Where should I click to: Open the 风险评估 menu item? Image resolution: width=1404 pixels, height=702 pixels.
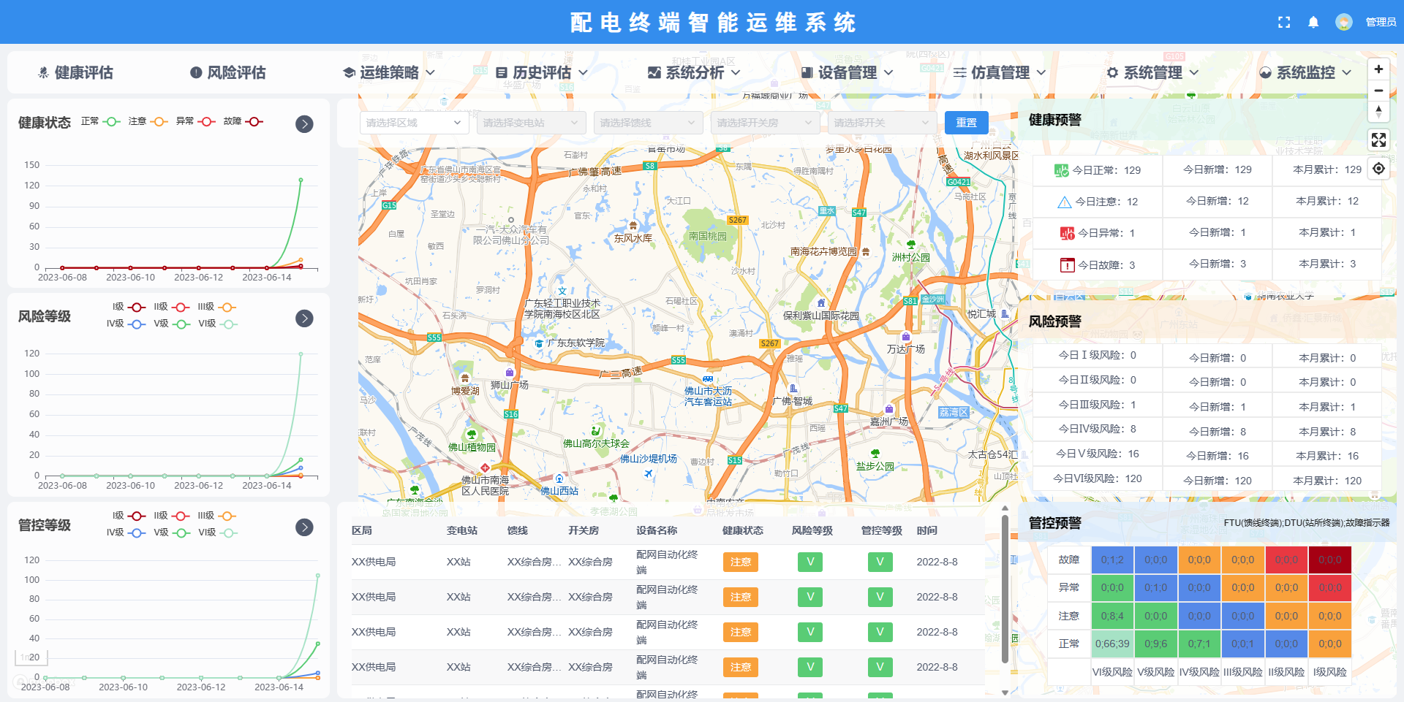click(x=228, y=72)
